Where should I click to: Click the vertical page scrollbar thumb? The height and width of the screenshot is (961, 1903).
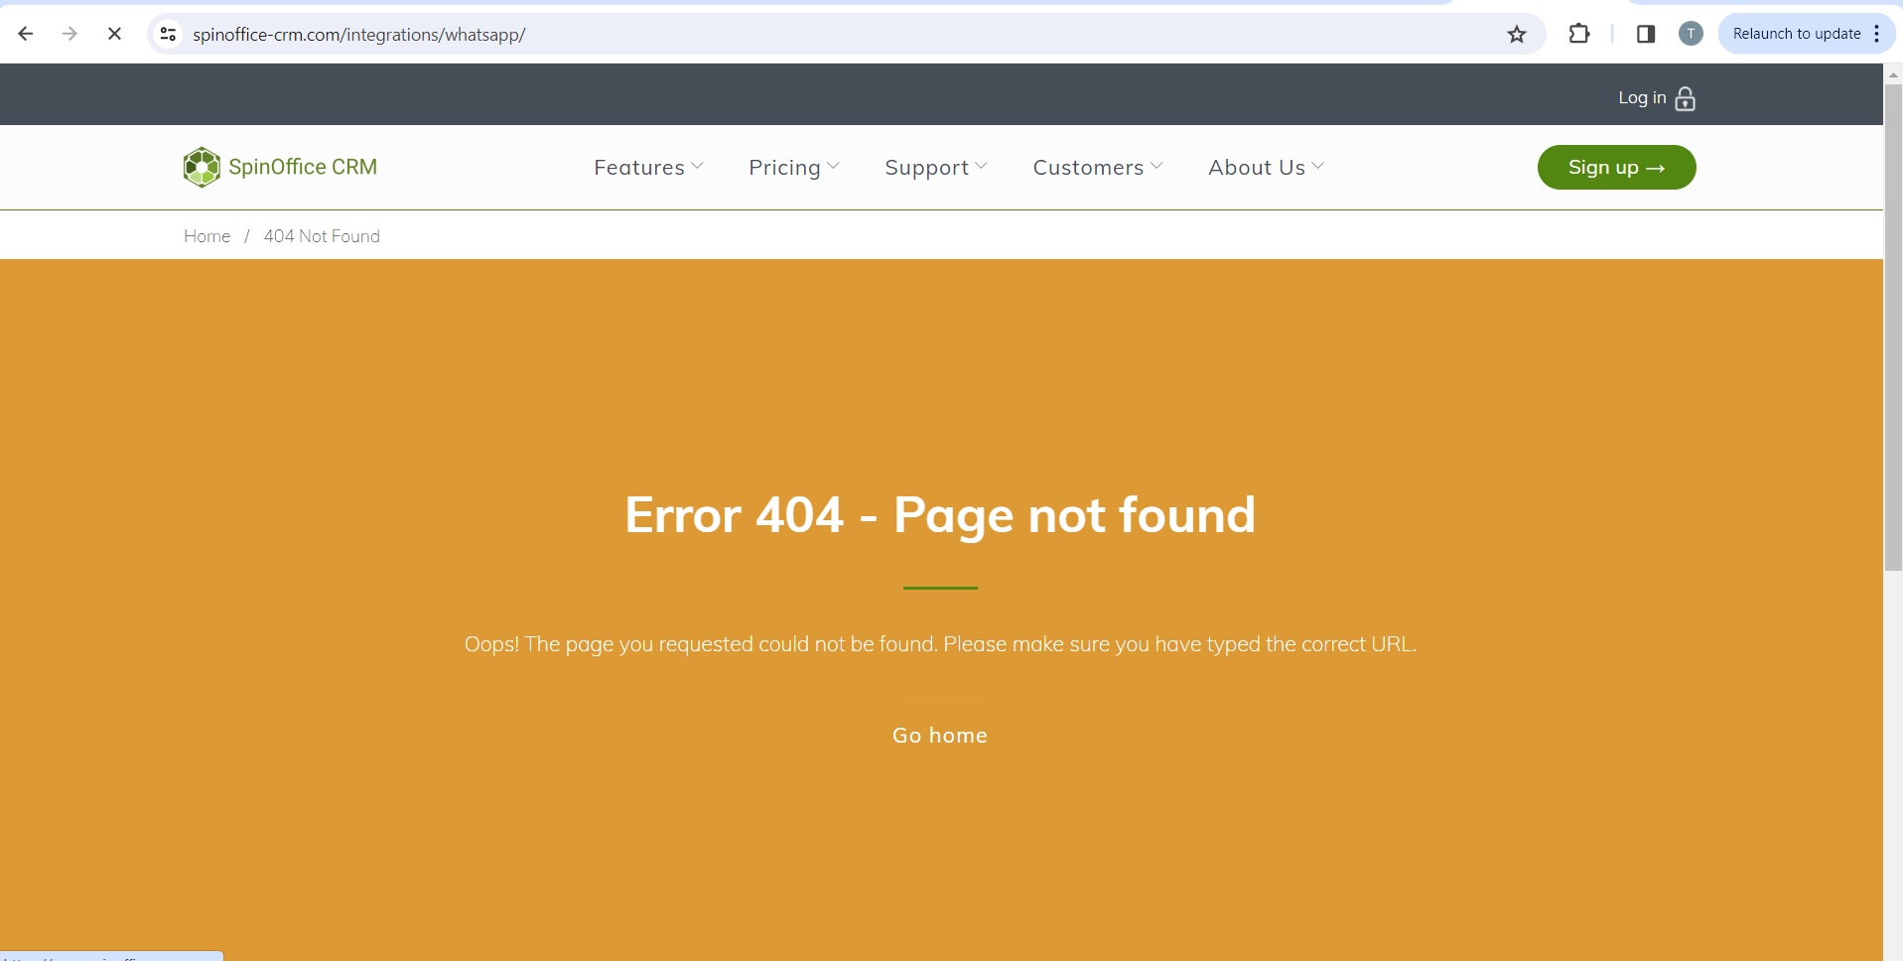(1893, 328)
